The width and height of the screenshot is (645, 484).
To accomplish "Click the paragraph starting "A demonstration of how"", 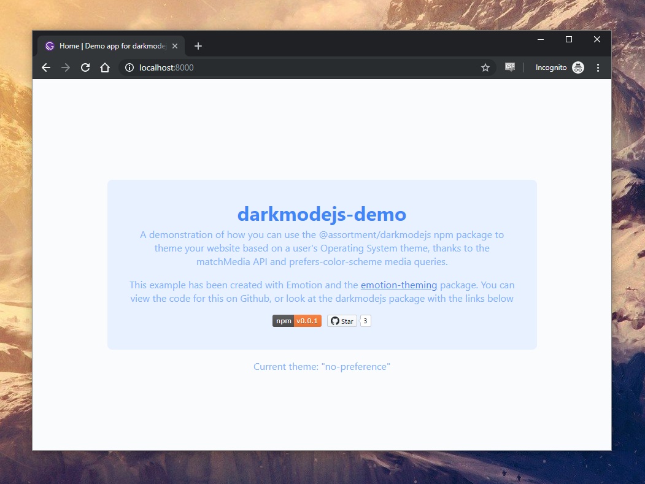I will click(x=322, y=248).
